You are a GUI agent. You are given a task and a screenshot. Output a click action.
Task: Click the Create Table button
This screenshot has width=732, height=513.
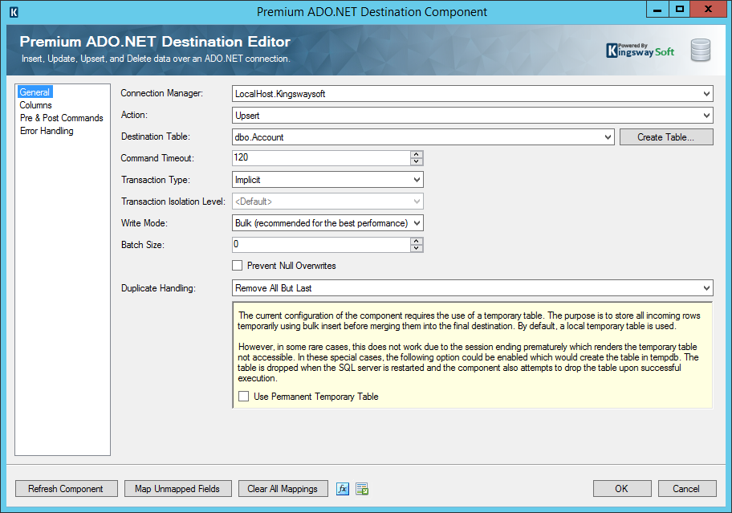click(x=665, y=136)
